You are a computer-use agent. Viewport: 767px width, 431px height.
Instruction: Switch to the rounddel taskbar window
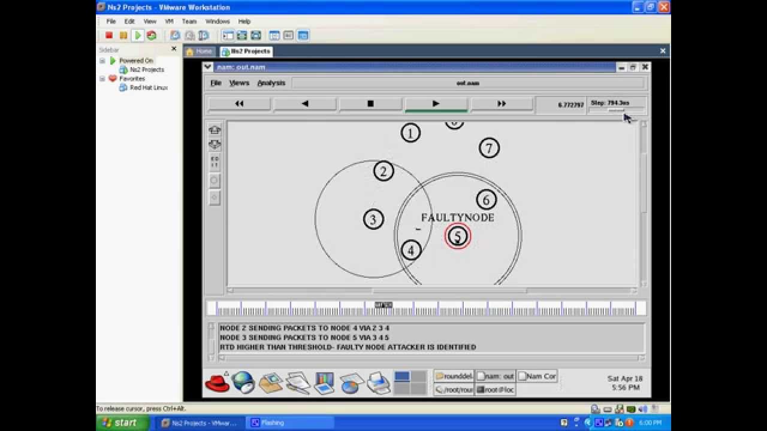454,377
